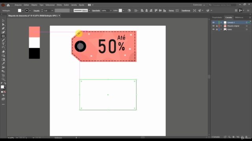This screenshot has width=252, height=141.
Task: Select the Rectangle tool
Action: [3, 36]
